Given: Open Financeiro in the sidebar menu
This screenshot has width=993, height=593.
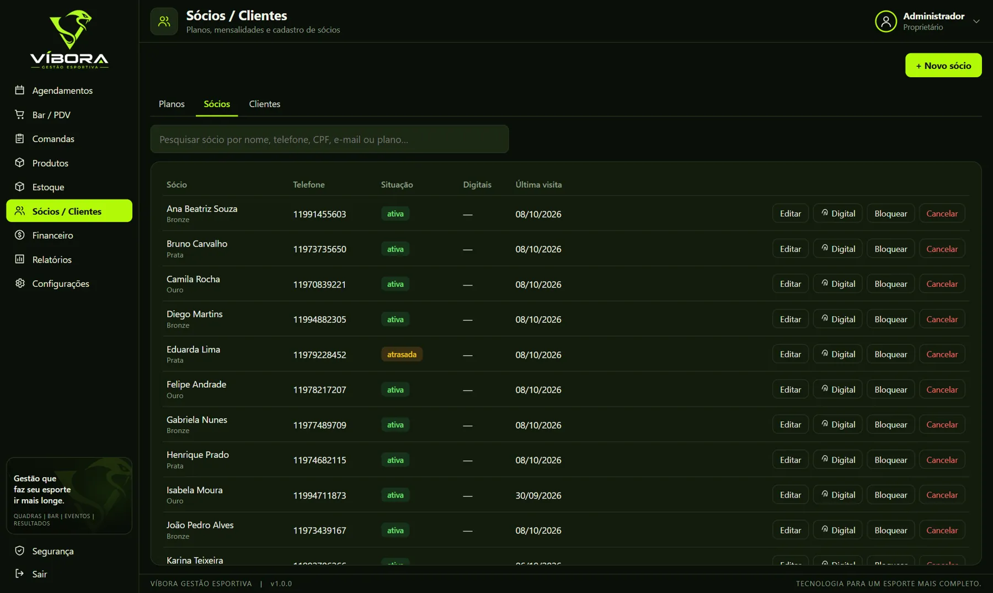Looking at the screenshot, I should [70, 235].
